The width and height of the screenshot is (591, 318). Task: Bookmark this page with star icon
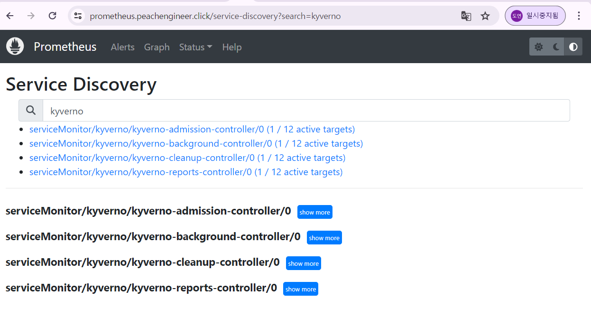click(485, 16)
